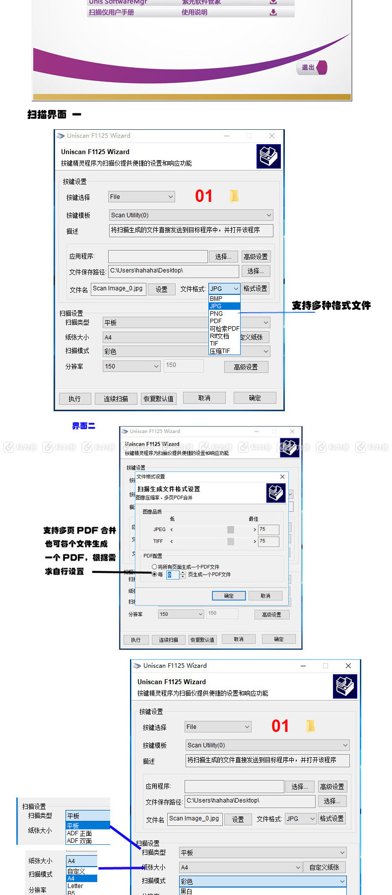Download the 扫描仪用户手册 manual via its download icon
Viewport: 392px width, 895px height.
pos(273,12)
